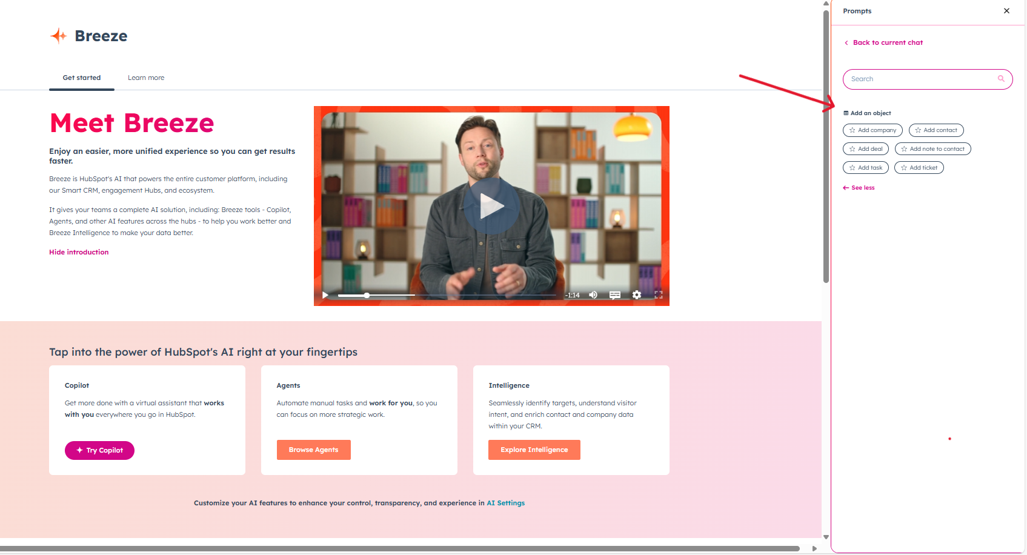Open AI Settings link

point(505,502)
